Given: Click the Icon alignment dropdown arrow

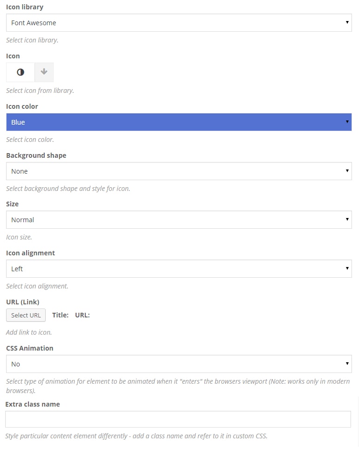Looking at the screenshot, I should pyautogui.click(x=347, y=268).
